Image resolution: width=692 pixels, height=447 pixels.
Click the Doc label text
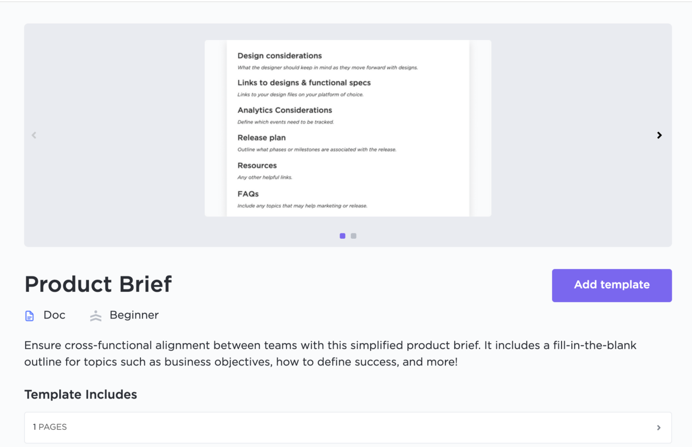[54, 315]
